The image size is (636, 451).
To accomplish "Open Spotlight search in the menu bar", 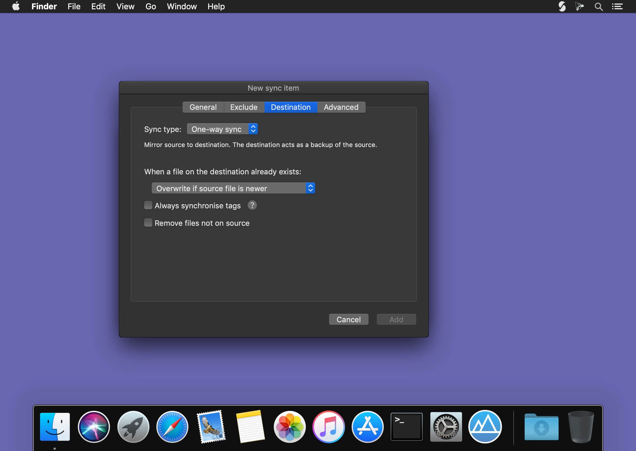I will tap(598, 6).
